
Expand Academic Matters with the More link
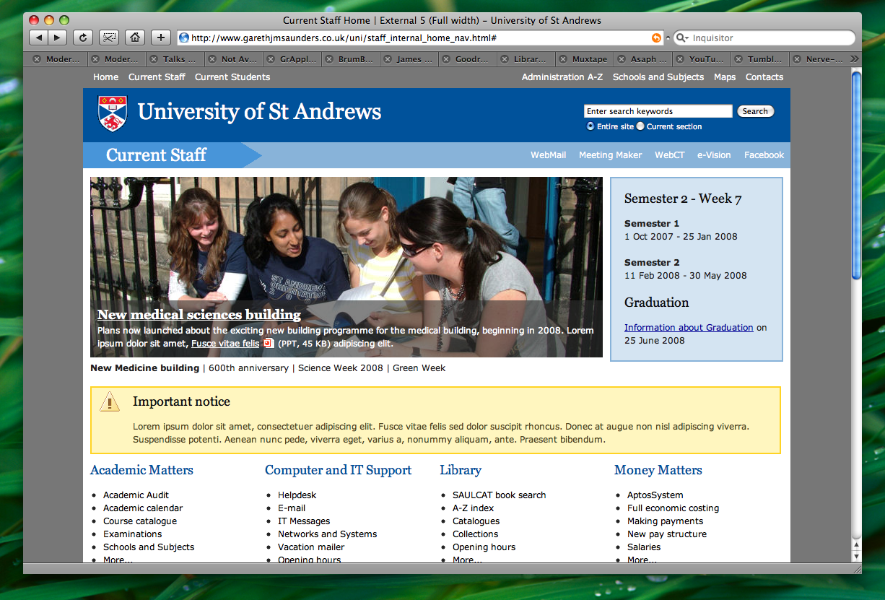[118, 560]
